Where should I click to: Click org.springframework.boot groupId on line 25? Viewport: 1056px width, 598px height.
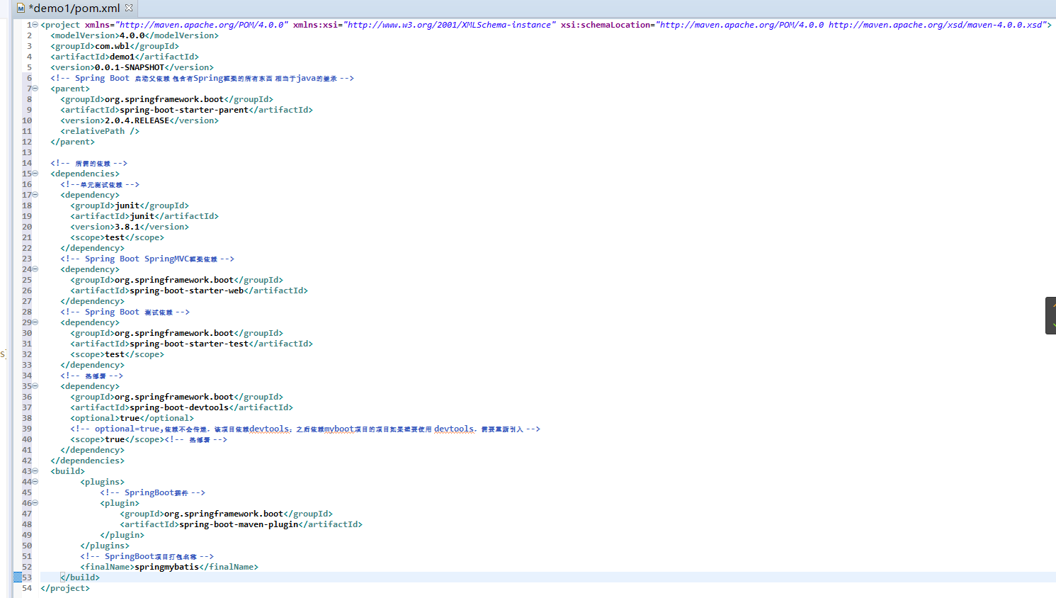tap(174, 280)
